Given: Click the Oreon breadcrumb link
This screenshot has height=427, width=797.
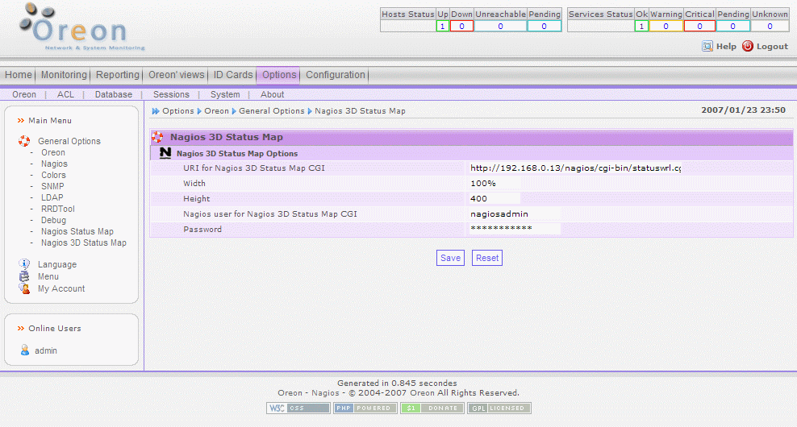Looking at the screenshot, I should click(x=216, y=110).
